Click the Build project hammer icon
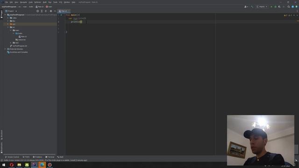This screenshot has width=299, height=168. coord(252,7)
